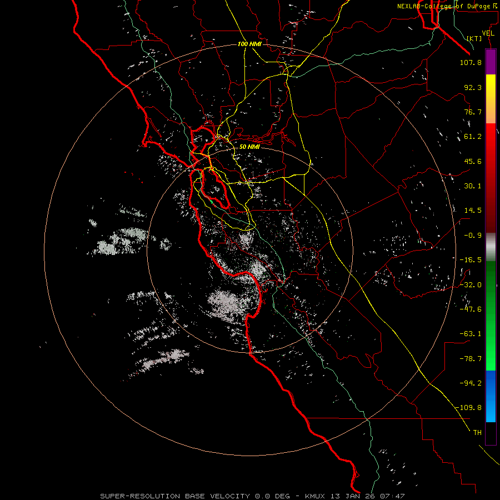This screenshot has height=500, width=500.
Task: Pick the blue segment of the velocity color bar
Action: click(x=491, y=396)
